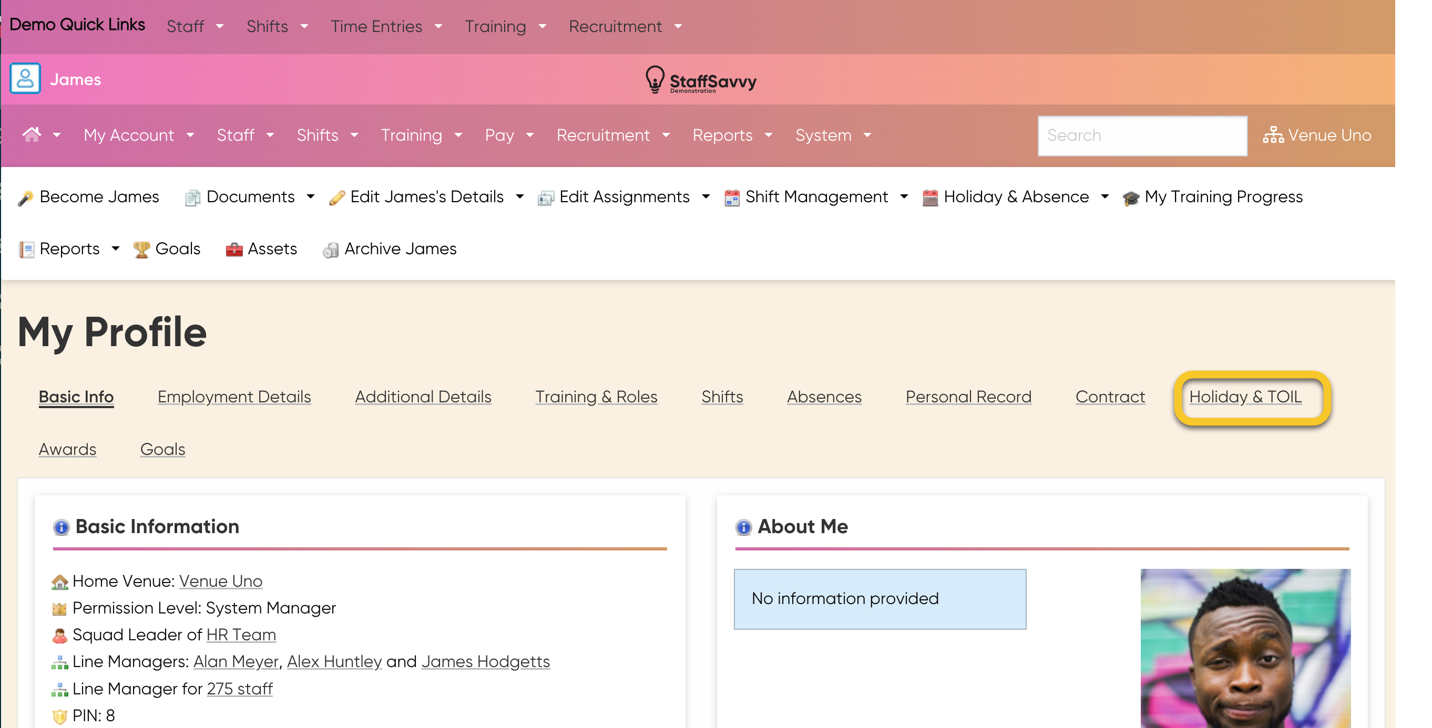Image resolution: width=1432 pixels, height=728 pixels.
Task: Click the Search input field
Action: click(x=1142, y=136)
